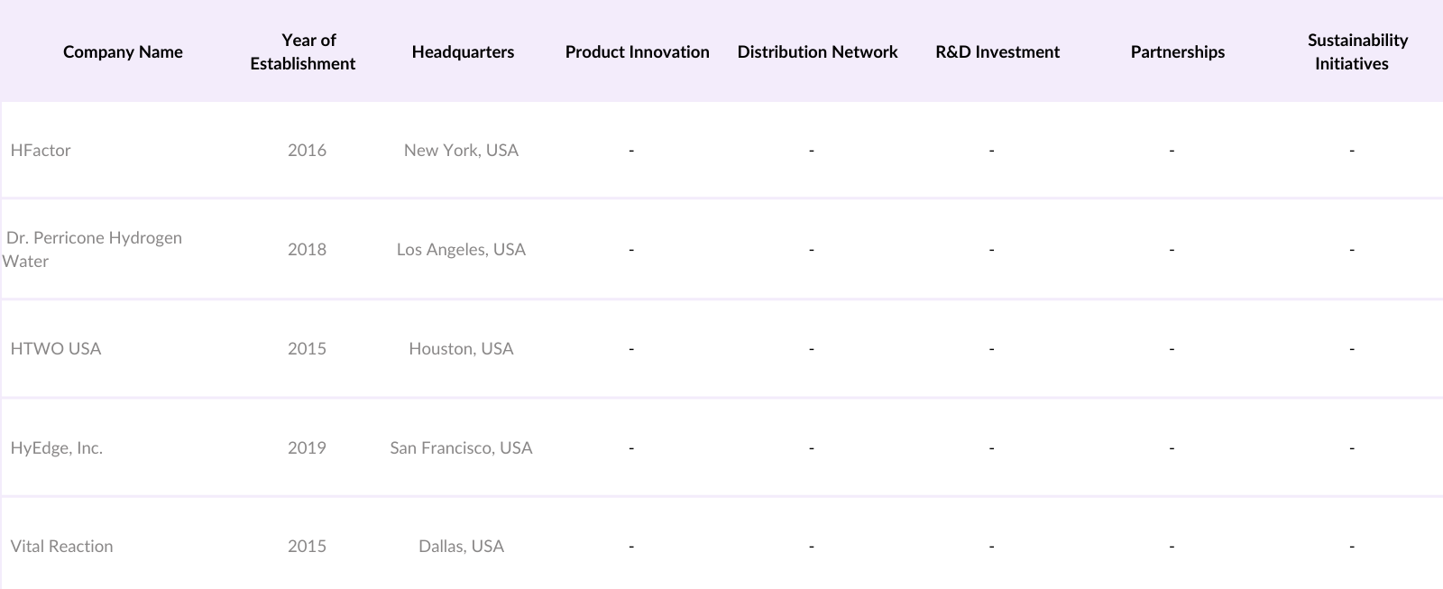Image resolution: width=1443 pixels, height=589 pixels.
Task: Select the HTWO USA company cell
Action: pyautogui.click(x=56, y=348)
